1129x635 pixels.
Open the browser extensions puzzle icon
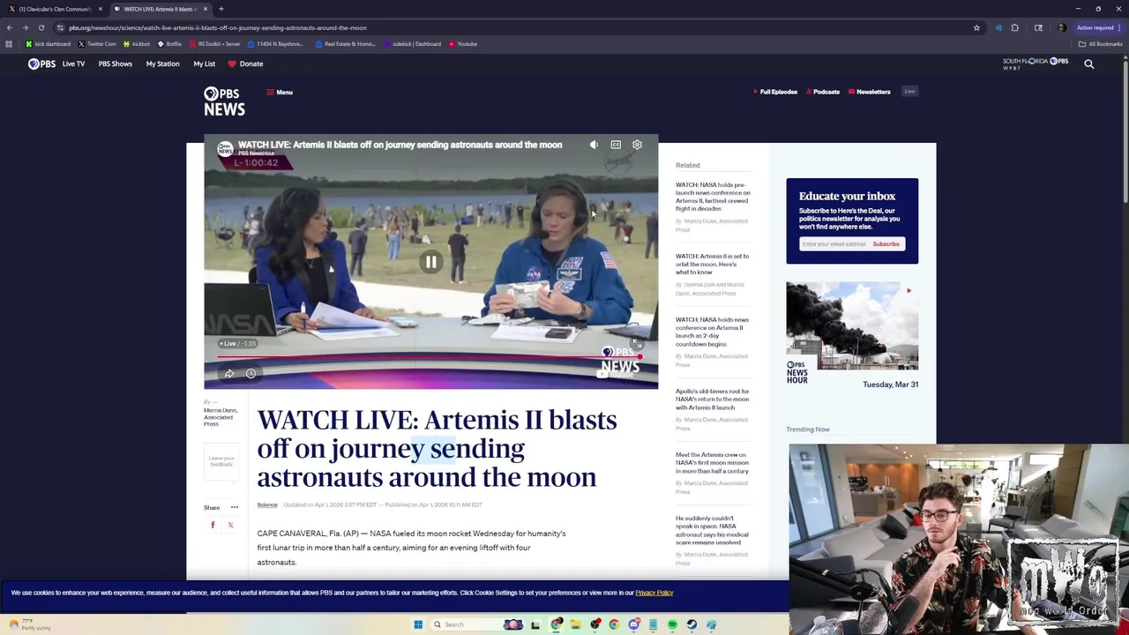coord(1014,27)
